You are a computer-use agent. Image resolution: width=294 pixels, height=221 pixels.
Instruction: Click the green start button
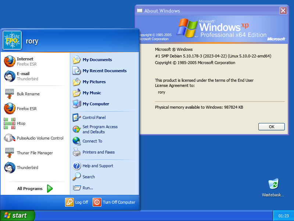coord(17,215)
